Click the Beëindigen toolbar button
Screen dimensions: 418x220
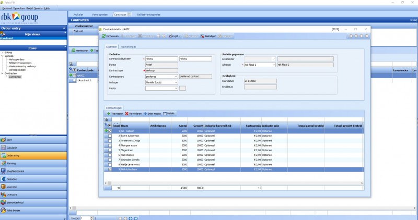click(208, 36)
